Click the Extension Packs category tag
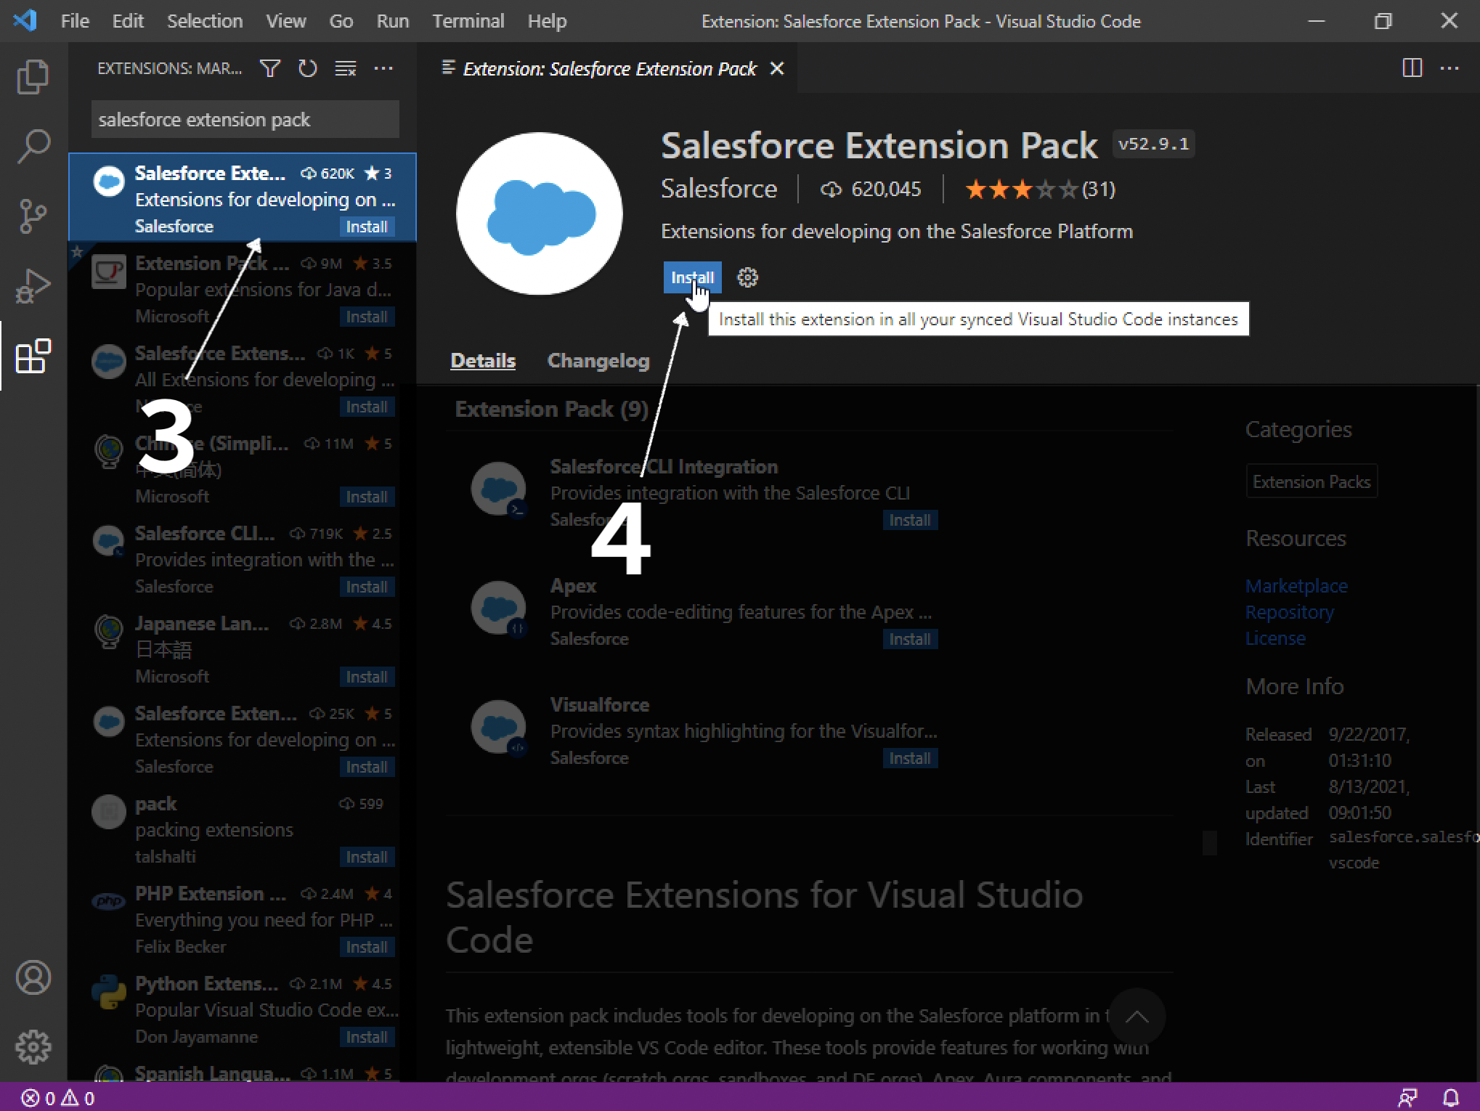Screen dimensions: 1480x1111 click(1312, 481)
